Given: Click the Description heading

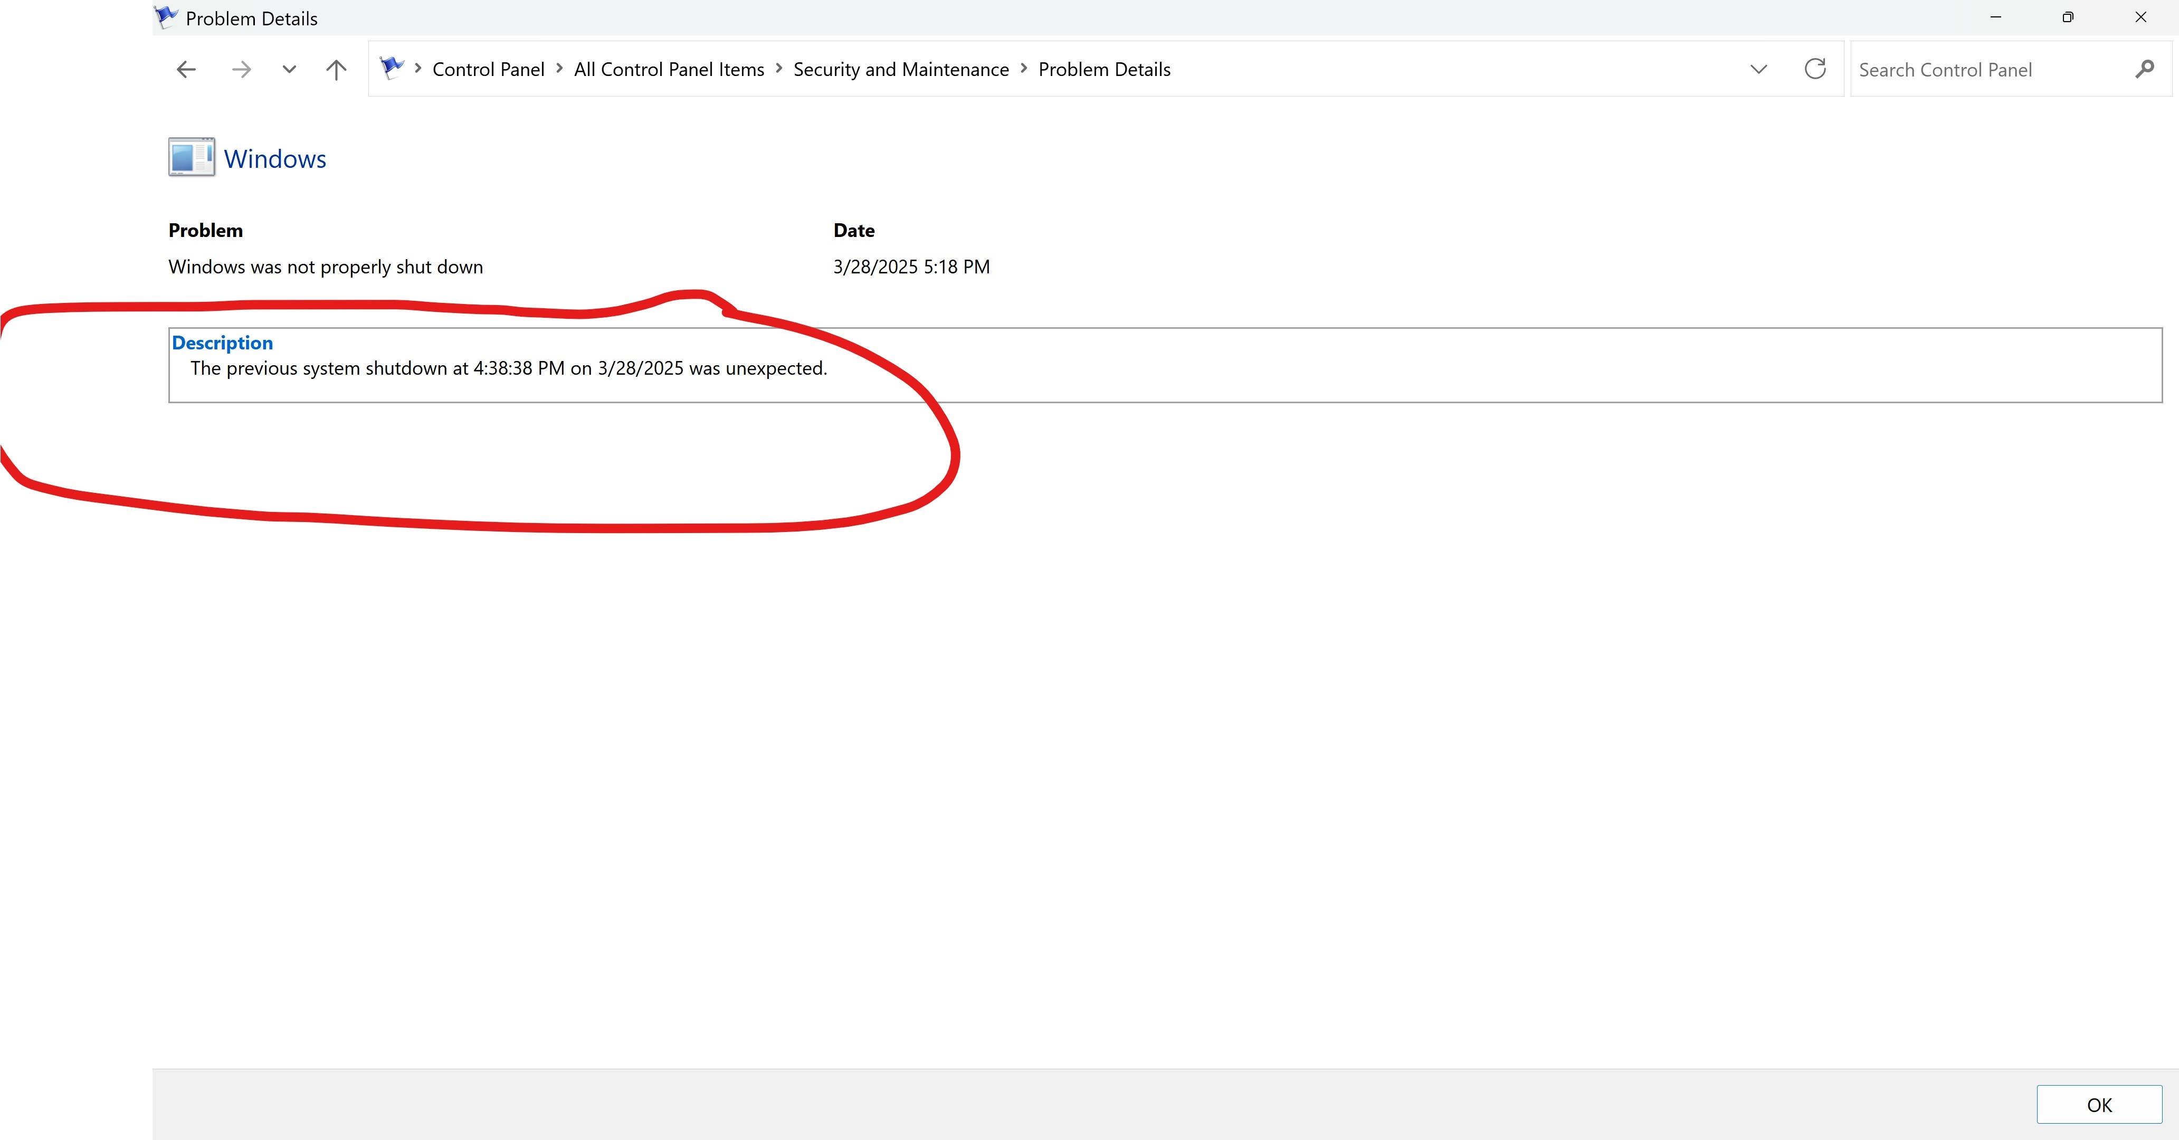Looking at the screenshot, I should [x=222, y=343].
